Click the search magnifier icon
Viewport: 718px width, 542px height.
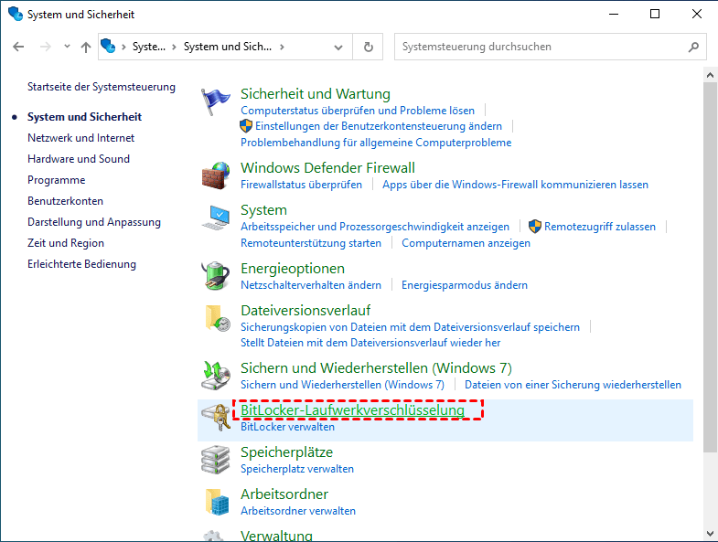(x=693, y=47)
